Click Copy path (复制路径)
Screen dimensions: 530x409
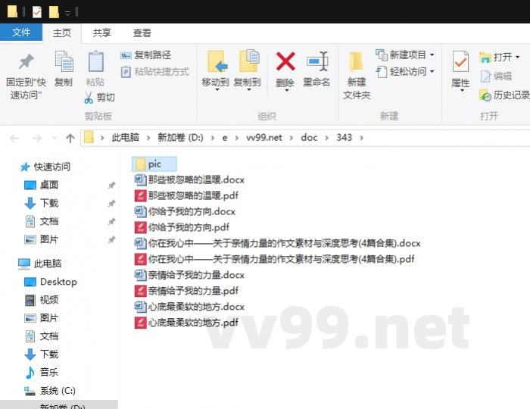[145, 55]
